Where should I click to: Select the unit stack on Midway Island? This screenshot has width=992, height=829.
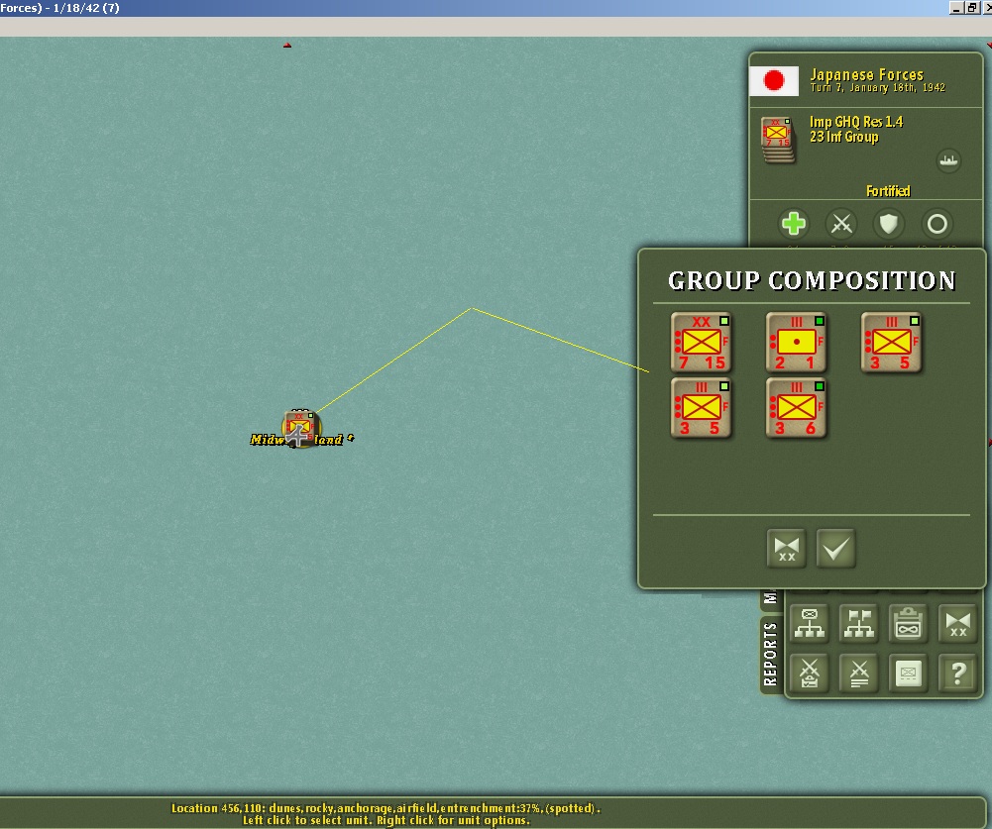tap(299, 427)
